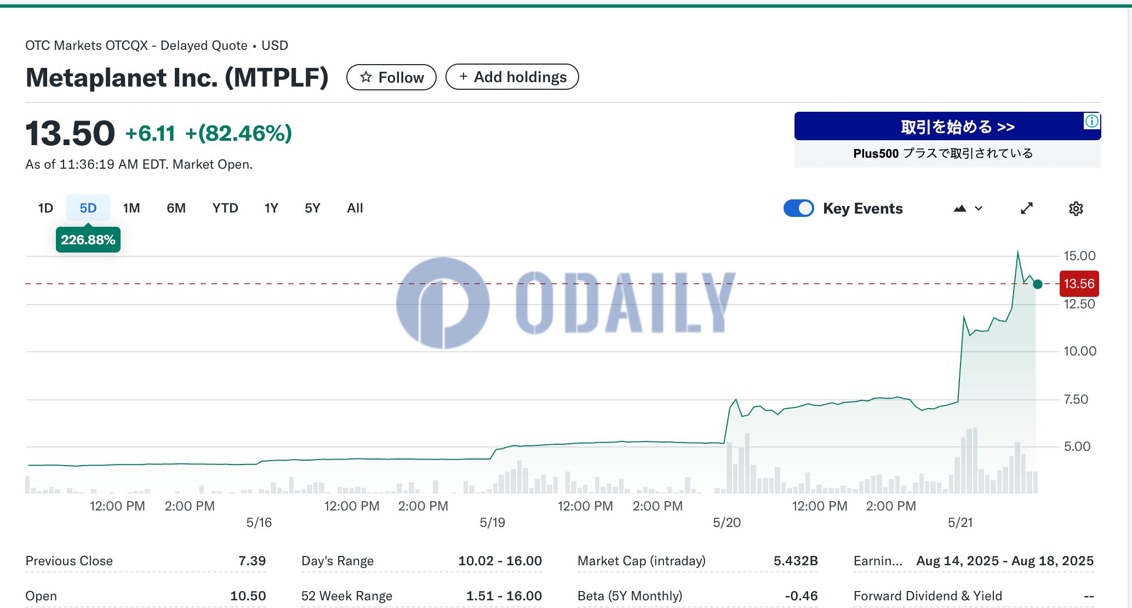This screenshot has height=608, width=1132.
Task: Open chart settings gear icon
Action: click(x=1076, y=209)
